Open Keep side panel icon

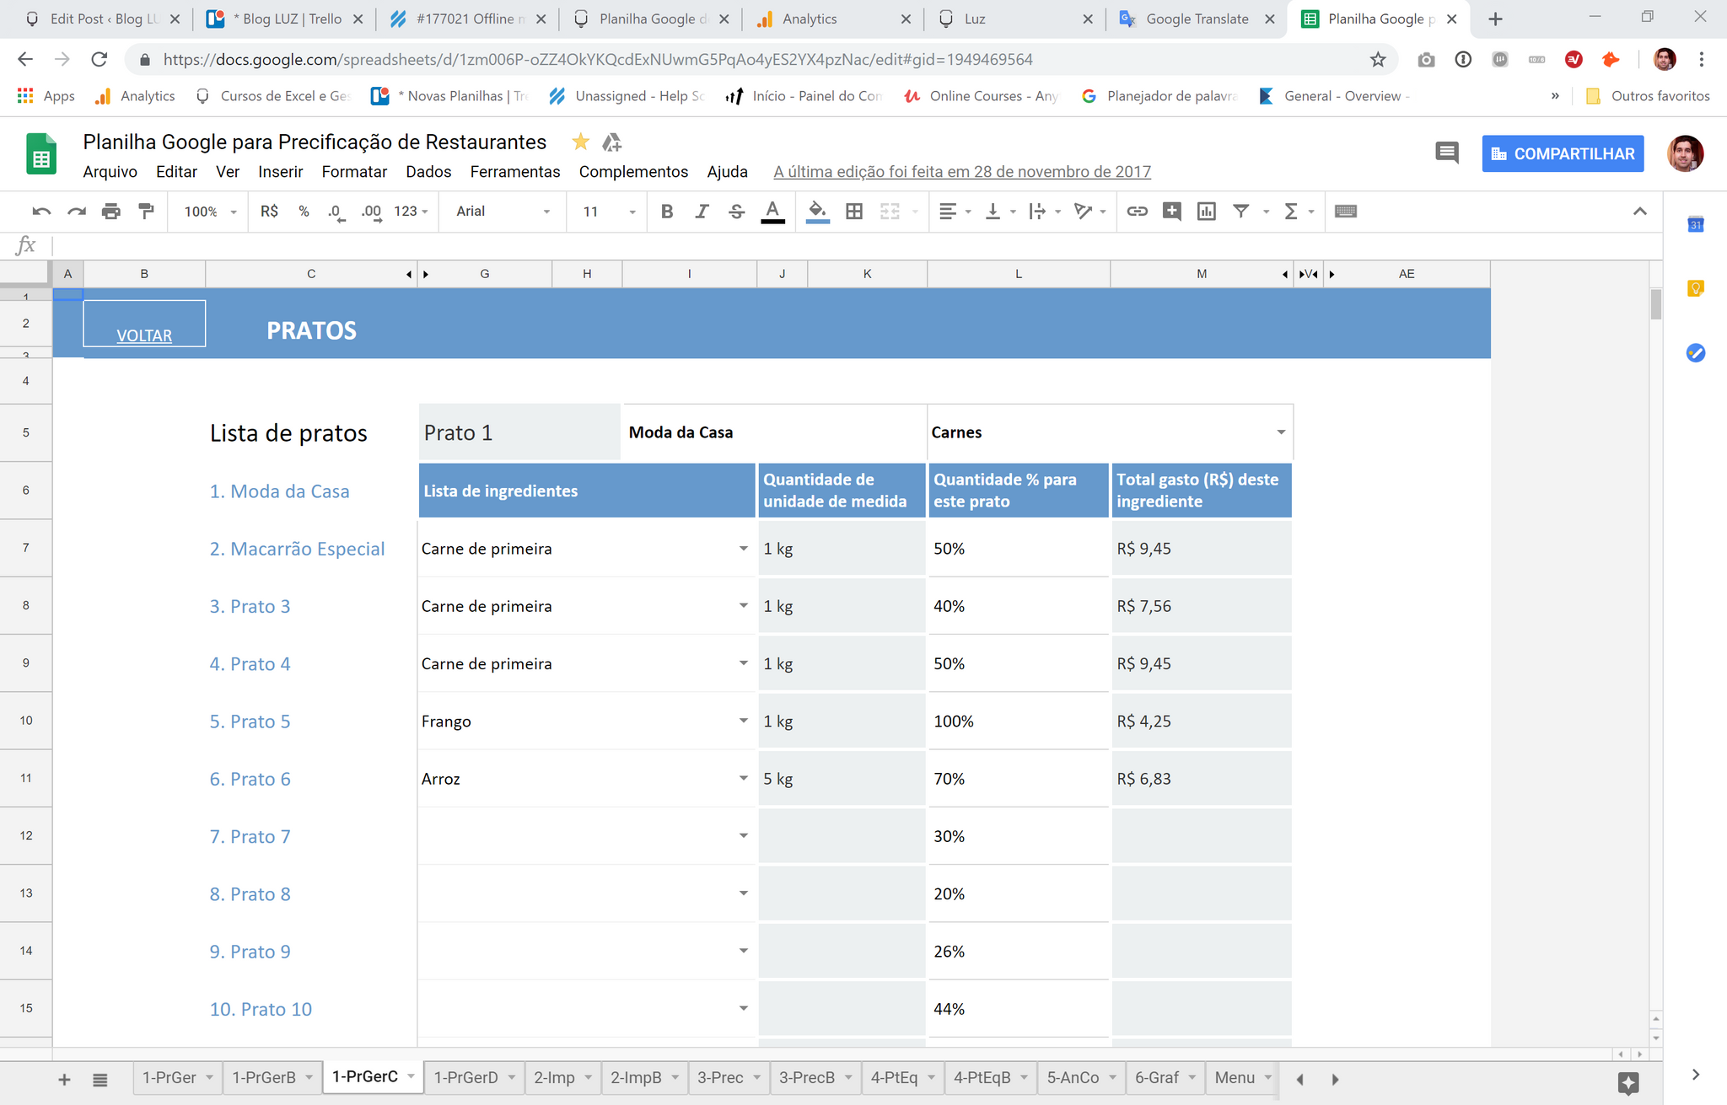tap(1696, 288)
